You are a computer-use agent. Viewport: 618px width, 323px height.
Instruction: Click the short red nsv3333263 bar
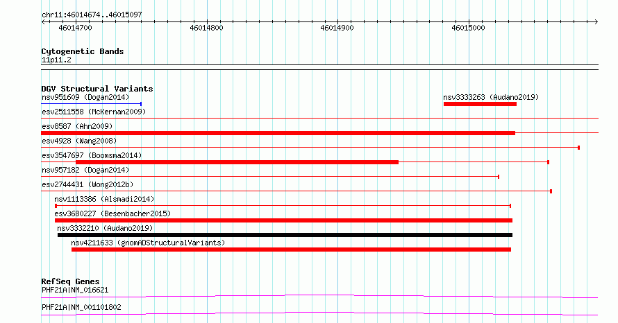point(480,104)
